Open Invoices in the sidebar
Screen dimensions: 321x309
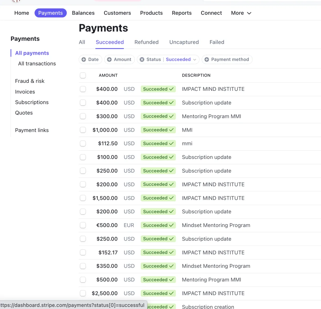tap(25, 92)
